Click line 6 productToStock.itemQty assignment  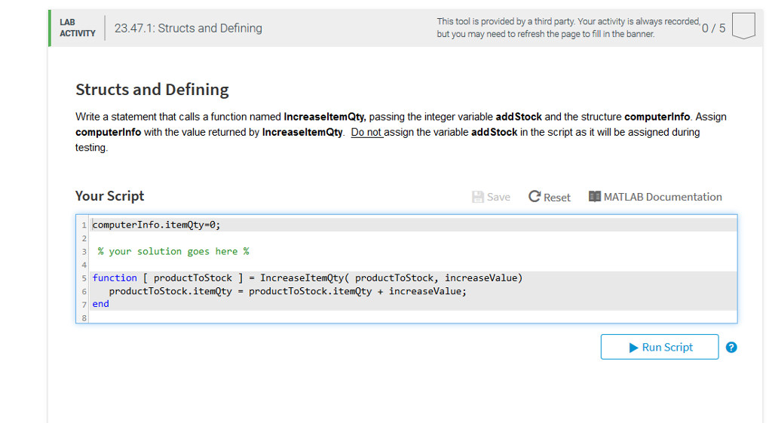[x=287, y=291]
